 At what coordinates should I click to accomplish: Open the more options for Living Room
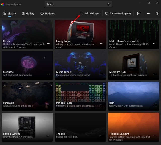coord(102,43)
